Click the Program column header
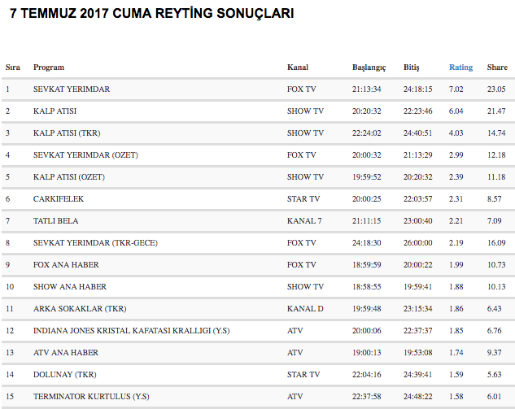The image size is (515, 409). tap(49, 67)
